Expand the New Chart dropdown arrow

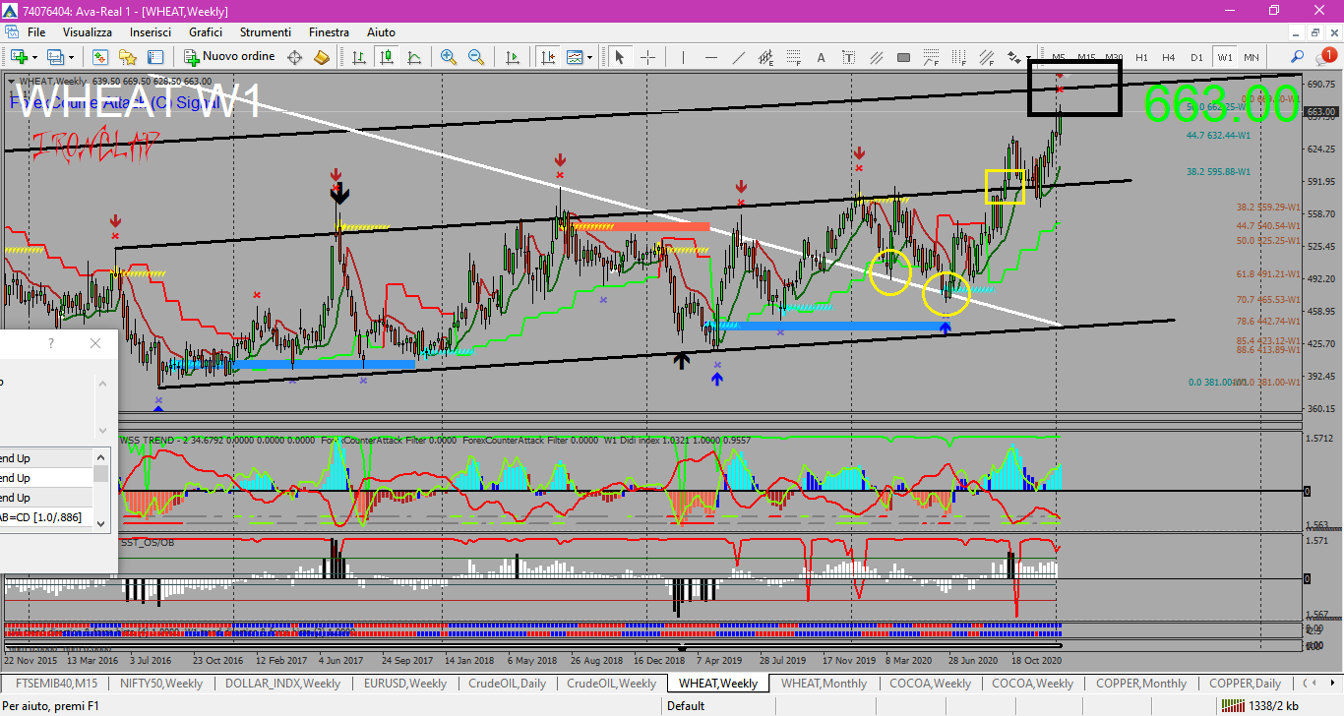pos(34,57)
